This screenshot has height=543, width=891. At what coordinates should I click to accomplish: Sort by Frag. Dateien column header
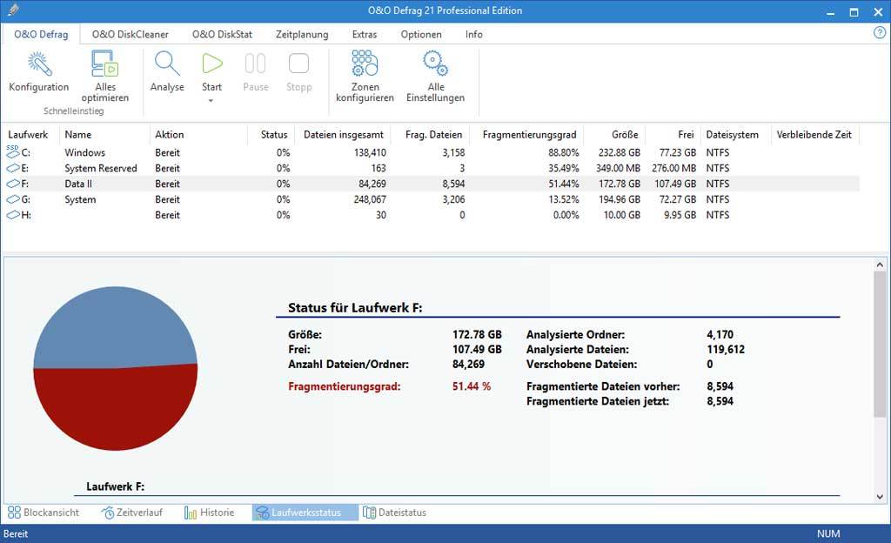[433, 135]
